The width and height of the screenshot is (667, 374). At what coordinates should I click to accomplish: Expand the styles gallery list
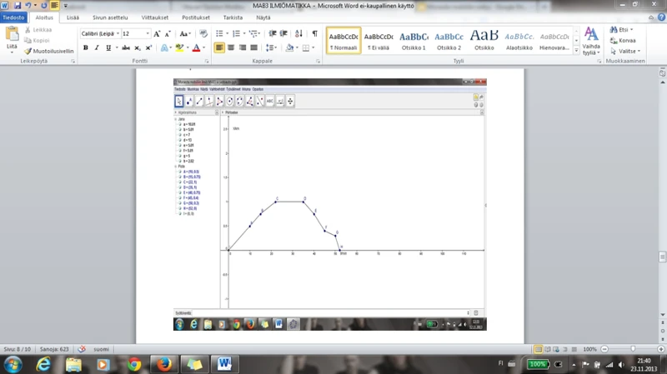point(576,51)
